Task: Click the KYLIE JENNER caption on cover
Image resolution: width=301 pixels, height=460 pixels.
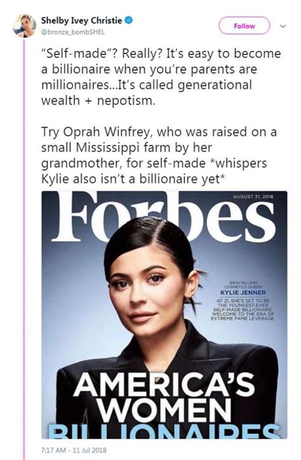Action: [x=243, y=292]
